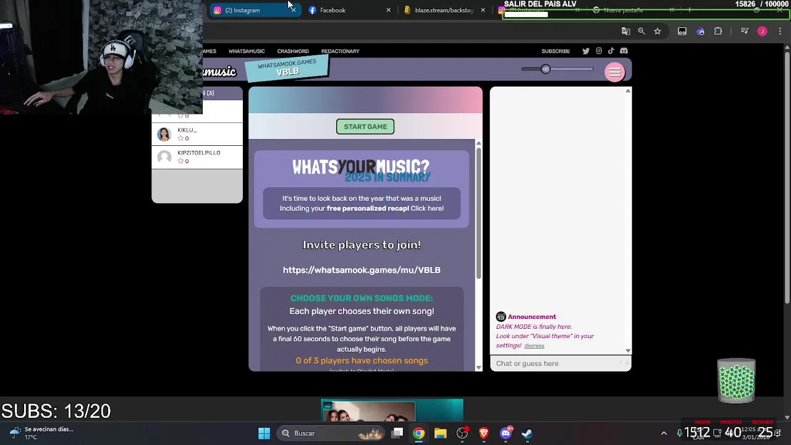Viewport: 791px width, 445px height.
Task: Click the SUBSCRIBE link in the header
Action: coord(556,51)
